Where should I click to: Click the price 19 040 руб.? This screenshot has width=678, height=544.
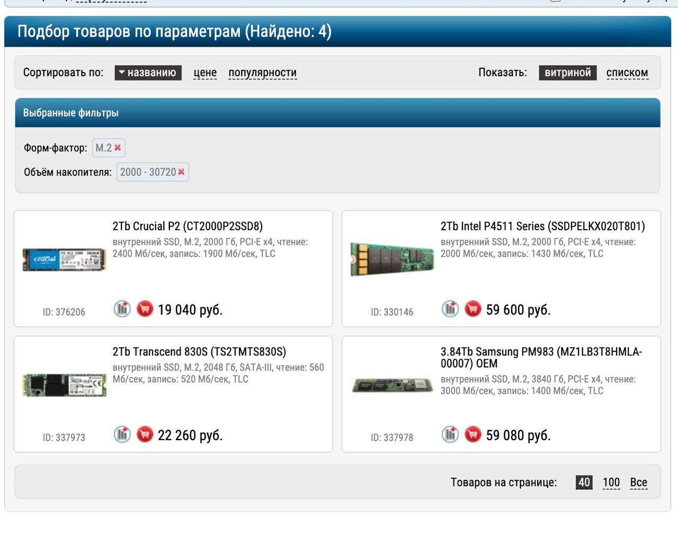[190, 309]
